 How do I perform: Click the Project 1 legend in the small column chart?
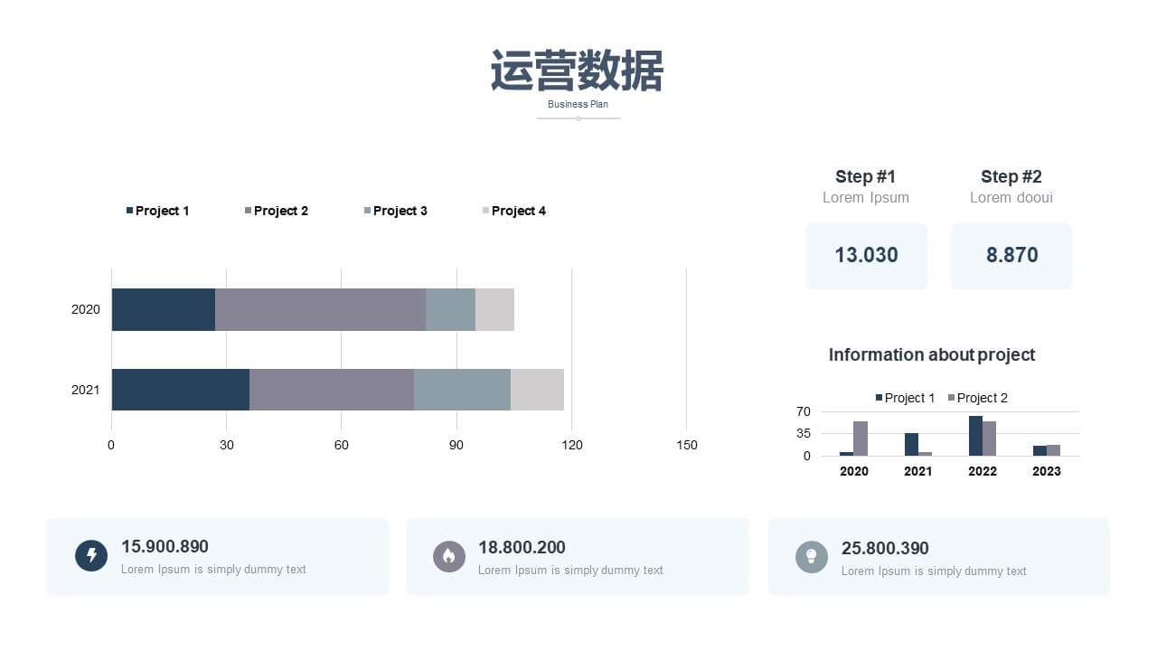tap(905, 398)
